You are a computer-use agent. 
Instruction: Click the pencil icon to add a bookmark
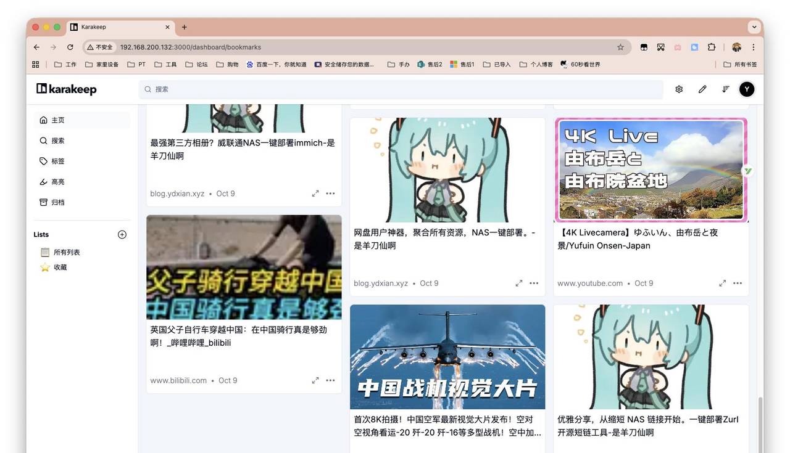point(702,89)
